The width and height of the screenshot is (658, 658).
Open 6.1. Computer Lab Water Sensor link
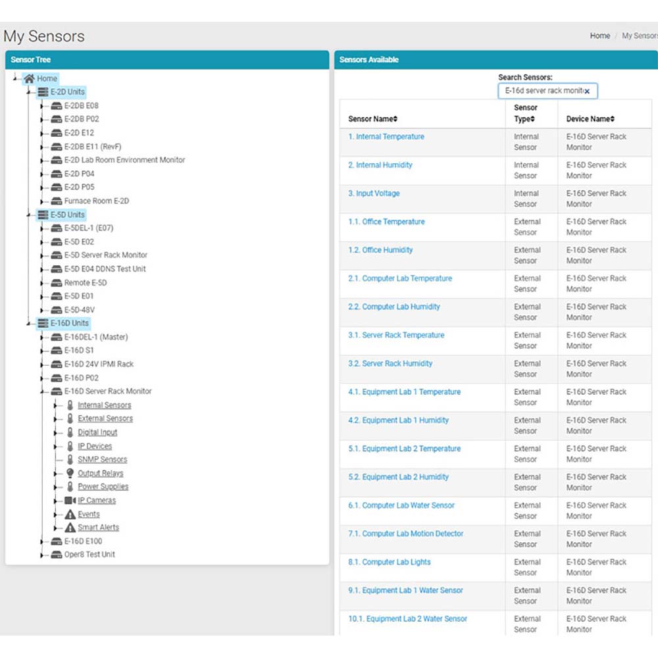click(x=401, y=505)
